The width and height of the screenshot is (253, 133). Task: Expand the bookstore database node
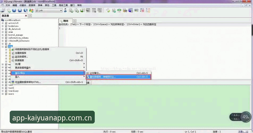click(3, 26)
